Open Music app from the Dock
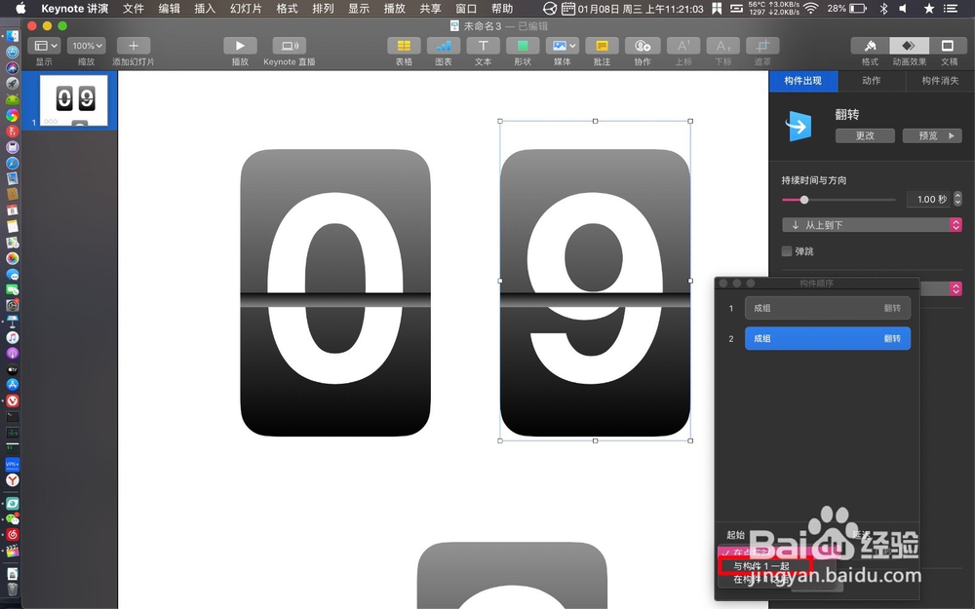 point(13,337)
